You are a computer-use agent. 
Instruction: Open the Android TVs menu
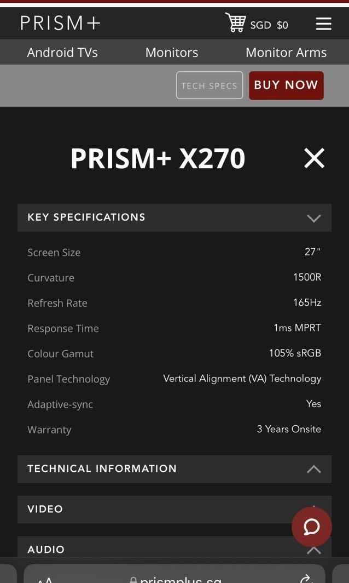62,53
